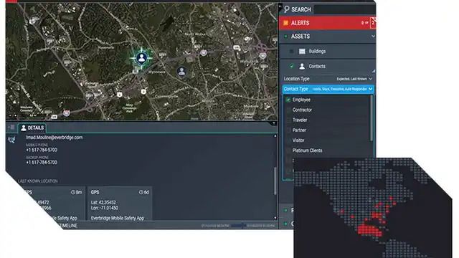Screen dimensions: 459x258
Task: Open the red alert count box
Action: 373,23
